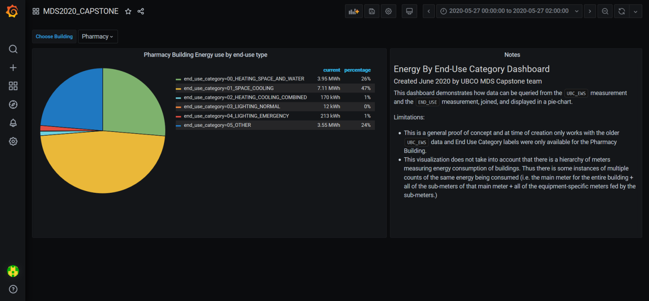Zoom out the time range
Screen dimensions: 649x301
605,11
